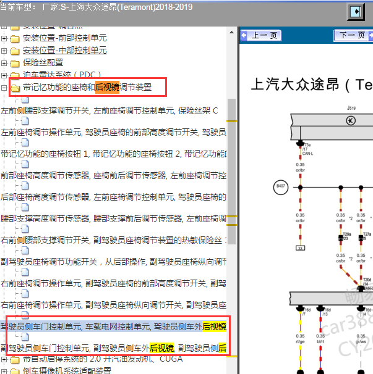Click scroll-up arrow of tree panel

(231, 32)
